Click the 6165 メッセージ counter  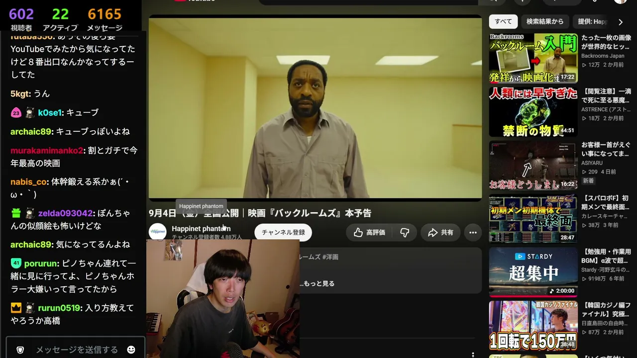[105, 19]
